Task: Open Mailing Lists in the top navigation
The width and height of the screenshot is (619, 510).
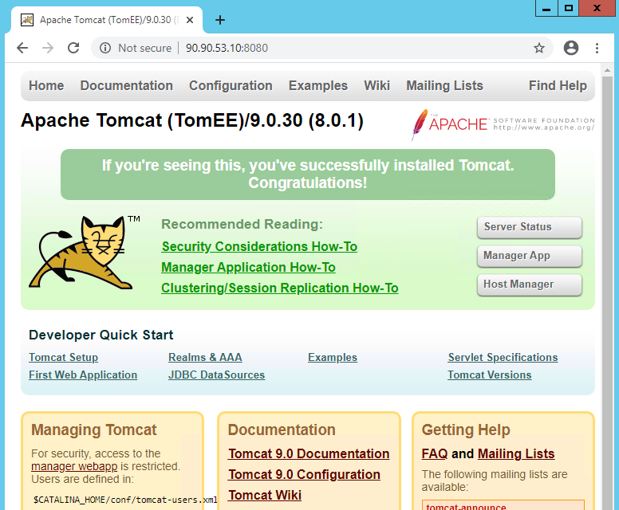Action: 444,85
